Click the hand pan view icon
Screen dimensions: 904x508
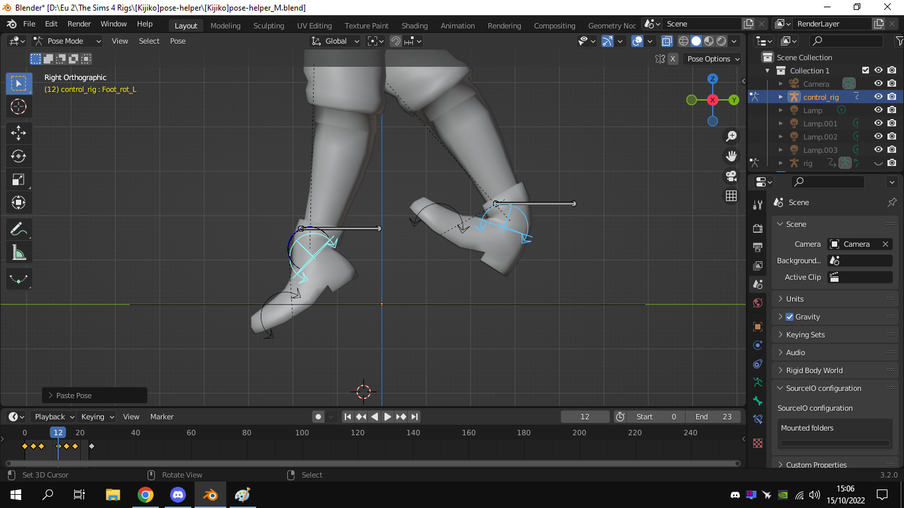[x=731, y=156]
